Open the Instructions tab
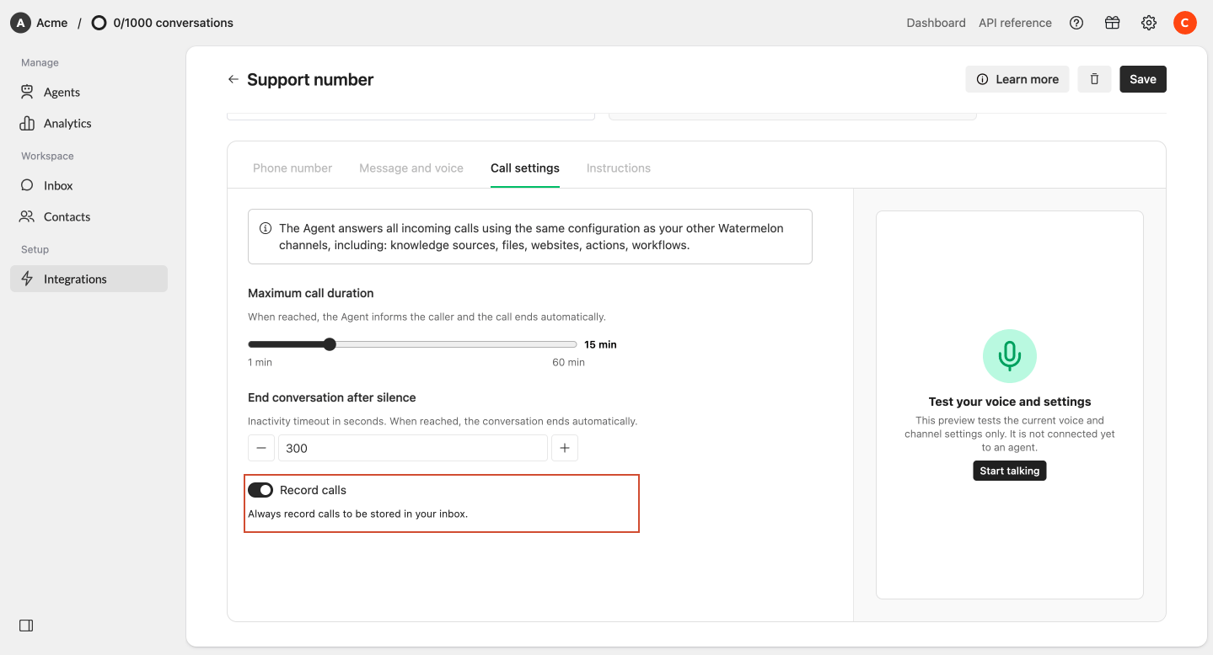The height and width of the screenshot is (655, 1213). point(619,168)
